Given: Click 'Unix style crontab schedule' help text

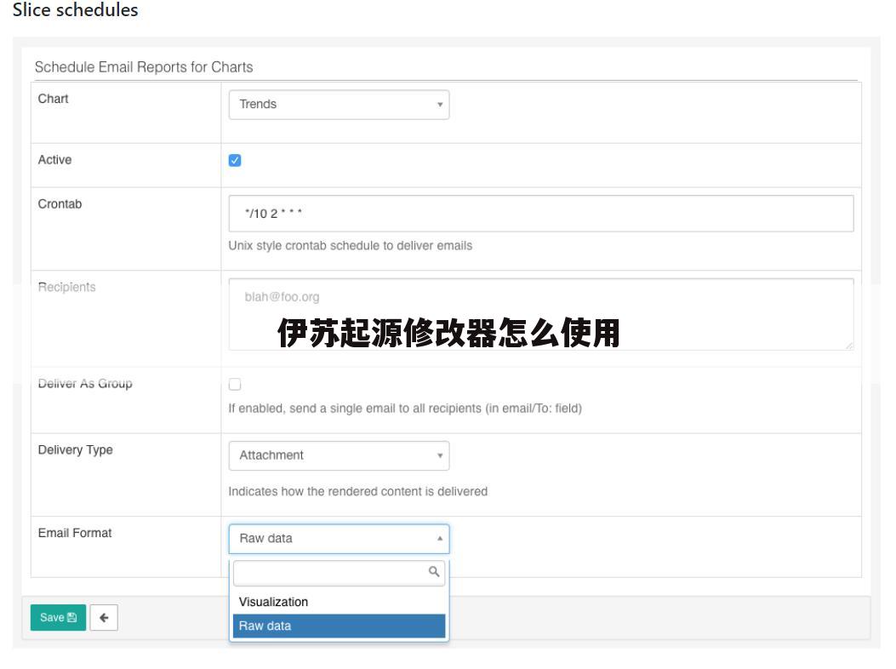Looking at the screenshot, I should [351, 246].
